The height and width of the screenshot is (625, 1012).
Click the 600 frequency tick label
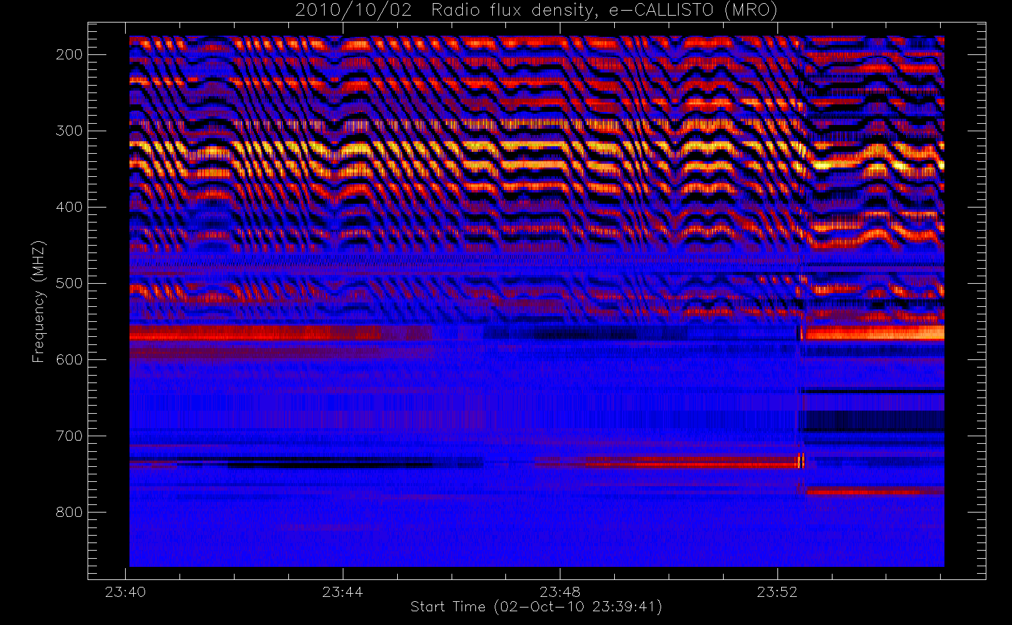(x=69, y=359)
